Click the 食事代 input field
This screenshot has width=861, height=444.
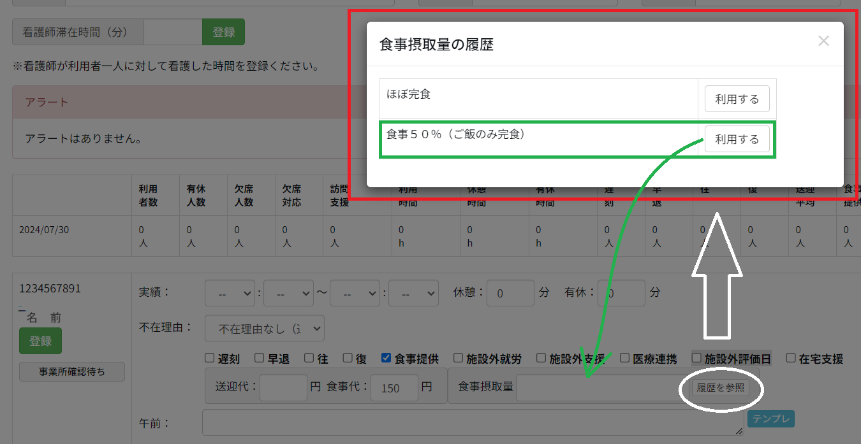pos(394,388)
